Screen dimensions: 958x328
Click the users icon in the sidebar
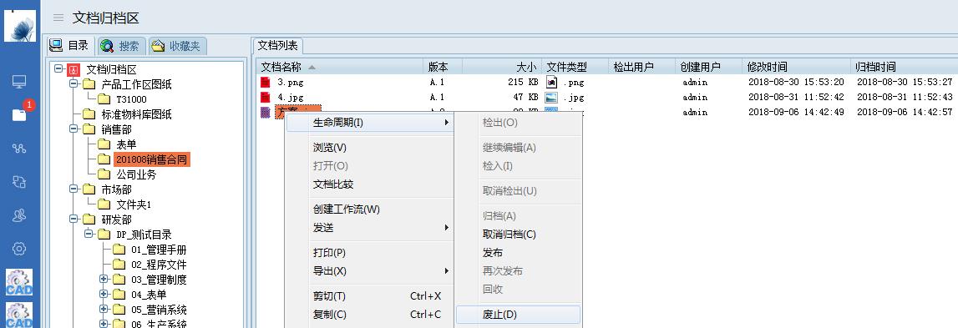(19, 215)
